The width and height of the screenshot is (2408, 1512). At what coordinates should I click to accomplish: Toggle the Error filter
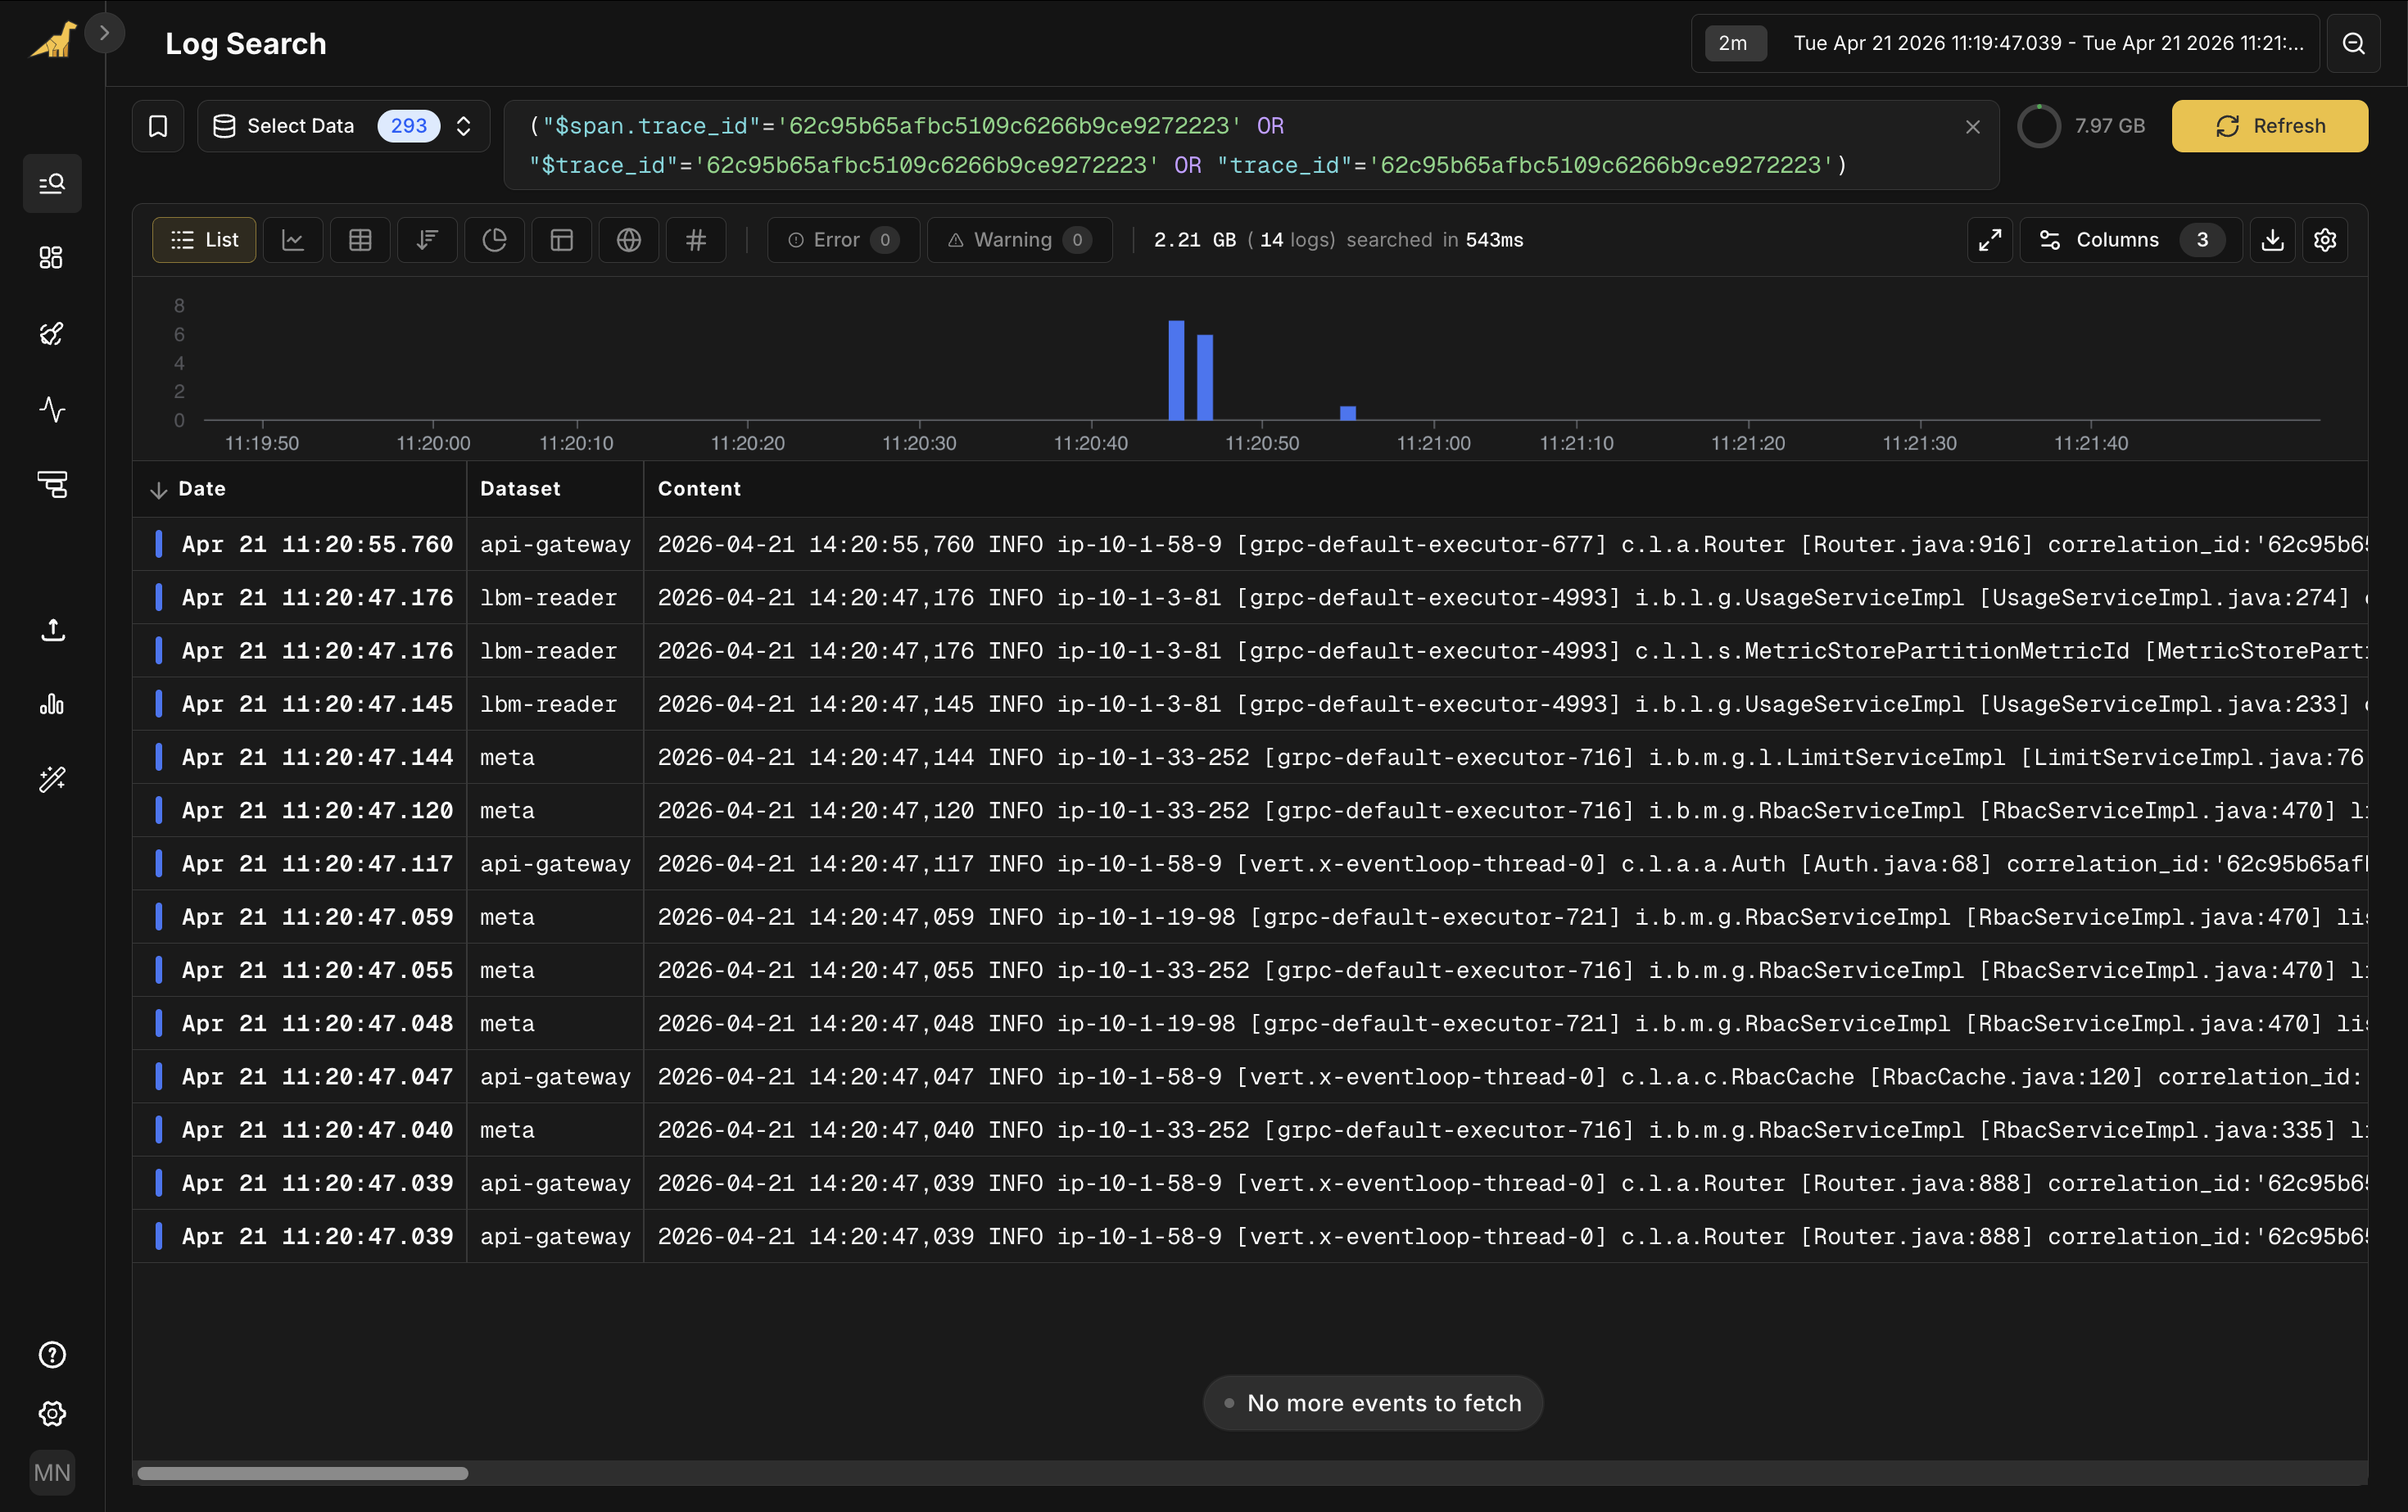click(x=843, y=240)
